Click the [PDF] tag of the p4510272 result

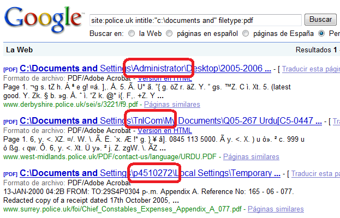click(10, 174)
